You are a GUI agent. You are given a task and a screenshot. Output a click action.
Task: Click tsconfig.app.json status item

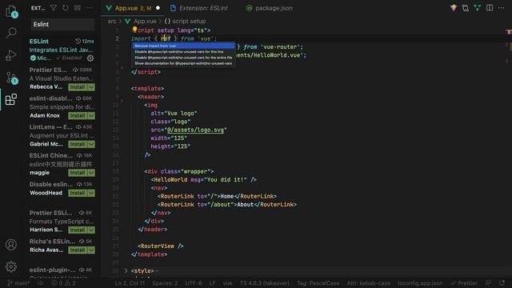coord(420,283)
